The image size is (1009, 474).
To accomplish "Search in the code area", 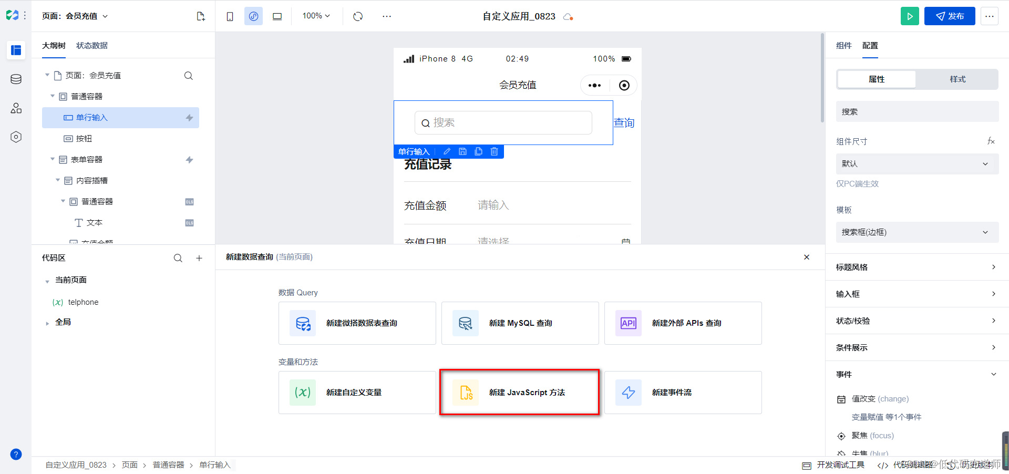I will click(178, 258).
